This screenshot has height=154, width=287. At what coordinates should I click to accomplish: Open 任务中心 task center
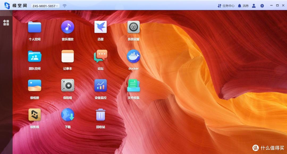click(226, 6)
